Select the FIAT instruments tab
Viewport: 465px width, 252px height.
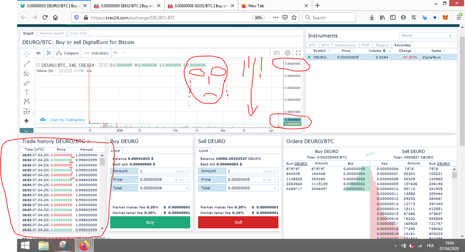tap(366, 45)
